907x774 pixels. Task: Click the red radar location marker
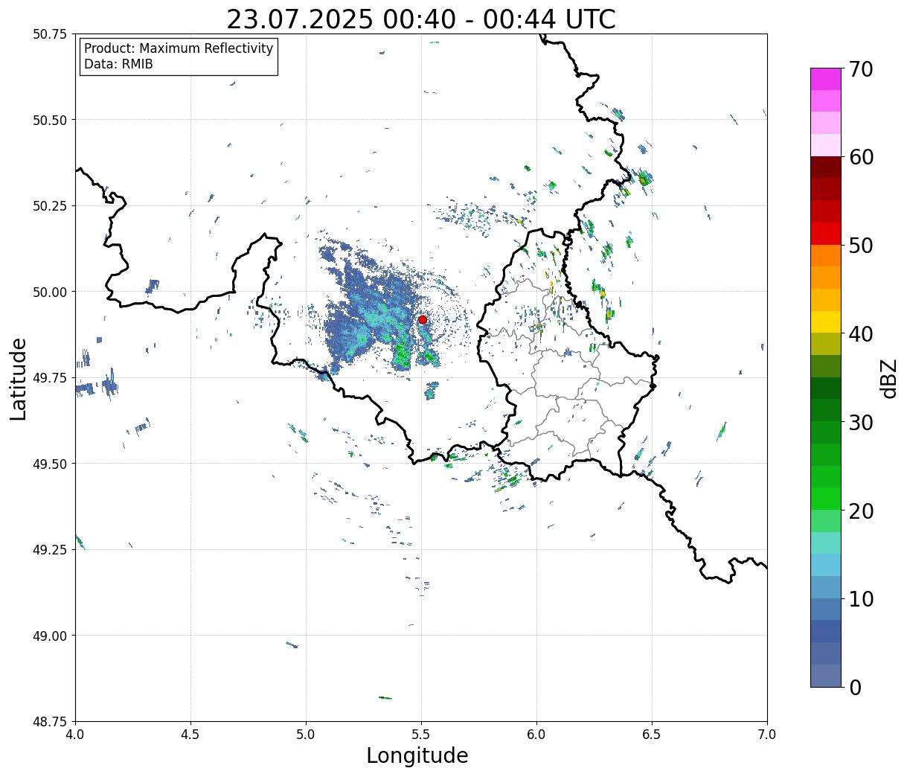click(x=422, y=319)
